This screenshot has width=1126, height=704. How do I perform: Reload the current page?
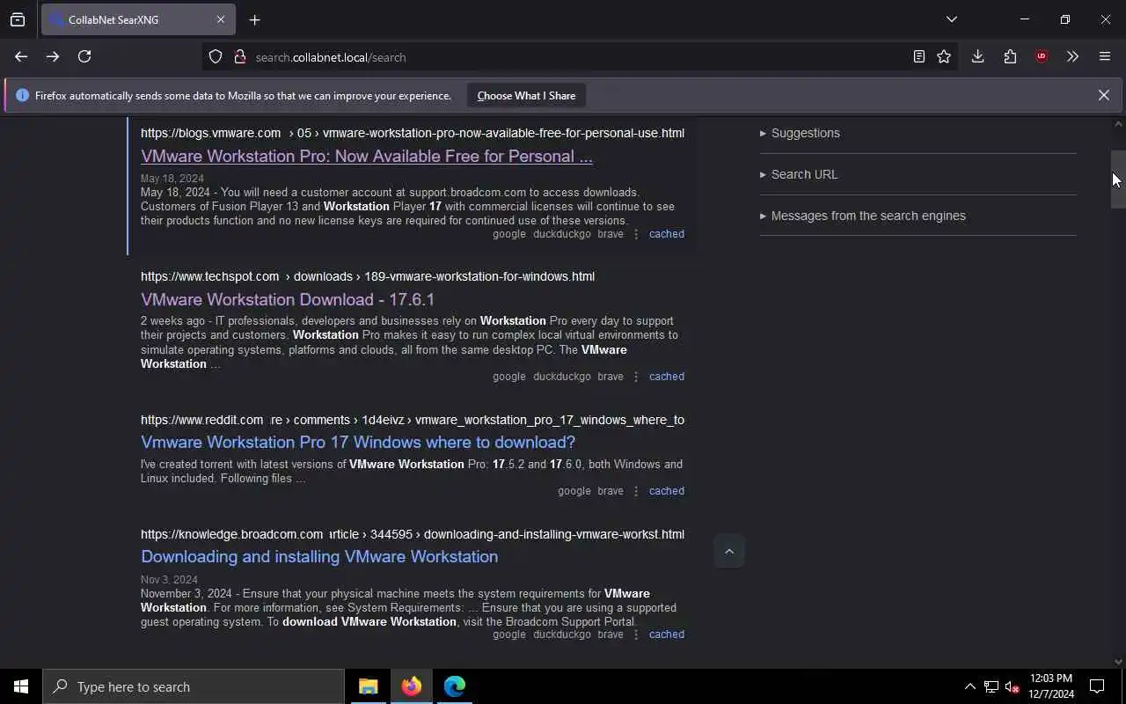point(84,56)
